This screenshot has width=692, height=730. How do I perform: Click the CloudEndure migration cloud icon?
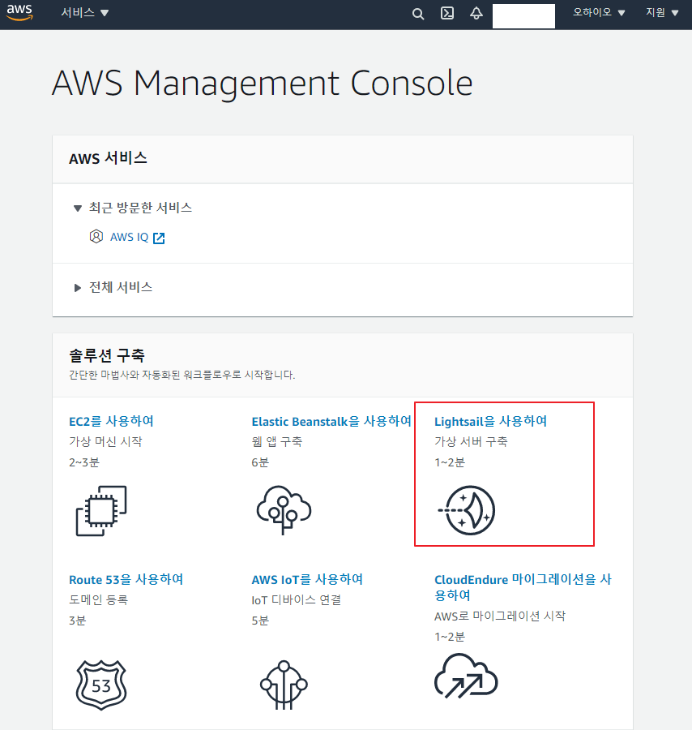(x=466, y=676)
